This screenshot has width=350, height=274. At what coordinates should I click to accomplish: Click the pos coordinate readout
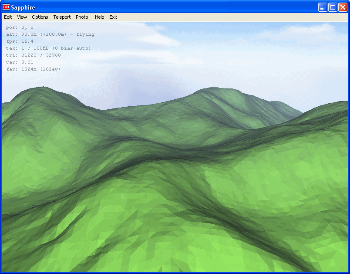pos(20,27)
